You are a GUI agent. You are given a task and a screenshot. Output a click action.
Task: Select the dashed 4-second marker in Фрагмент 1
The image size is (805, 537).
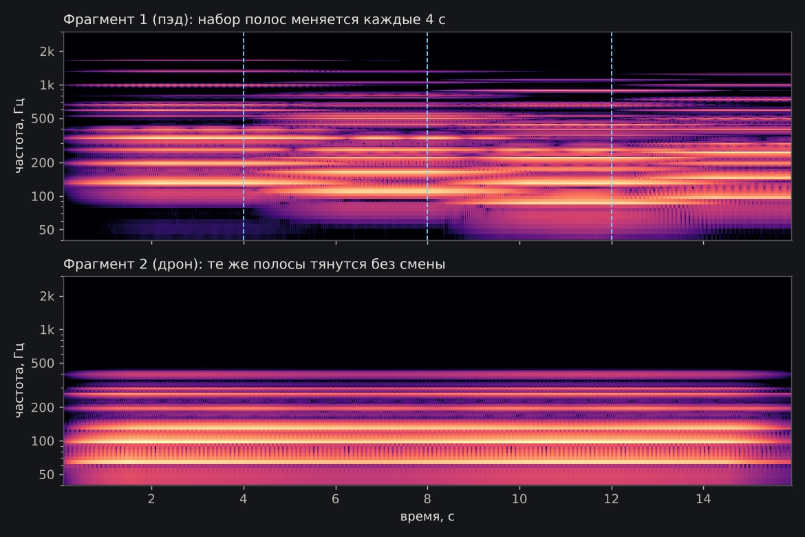pos(244,136)
